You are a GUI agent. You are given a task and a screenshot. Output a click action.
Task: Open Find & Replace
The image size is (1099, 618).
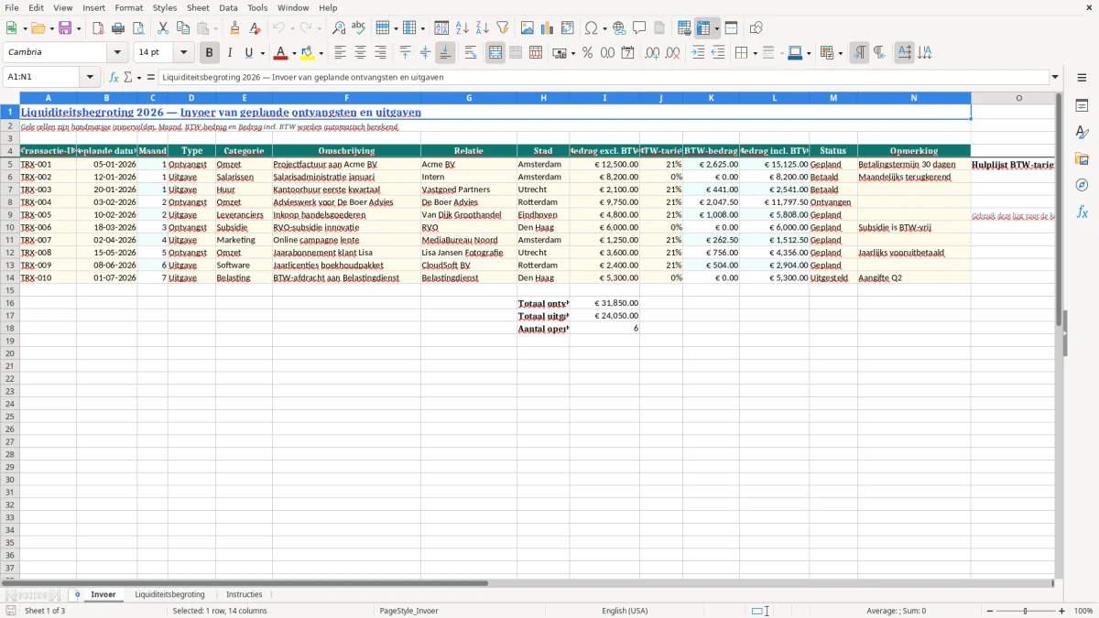tap(339, 28)
